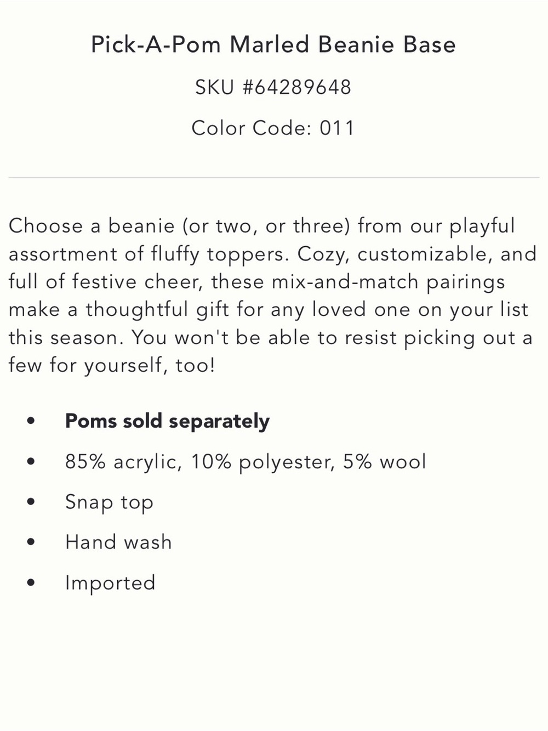
Task: Click the bullet dot beside Imported
Action: [31, 583]
